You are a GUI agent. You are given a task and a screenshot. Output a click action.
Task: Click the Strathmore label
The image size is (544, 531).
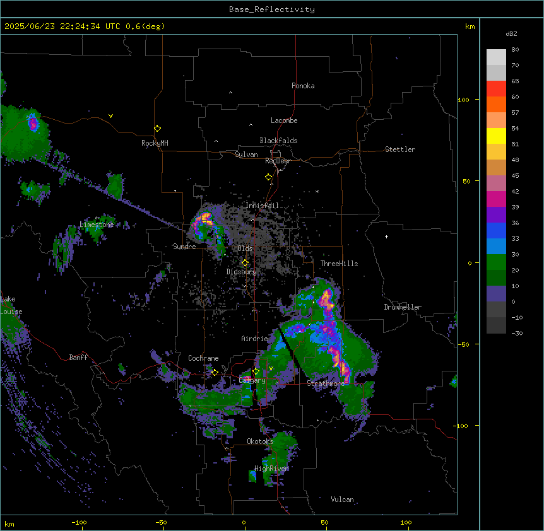[326, 383]
